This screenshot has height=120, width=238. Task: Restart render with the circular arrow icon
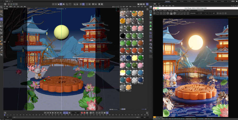[158, 13]
